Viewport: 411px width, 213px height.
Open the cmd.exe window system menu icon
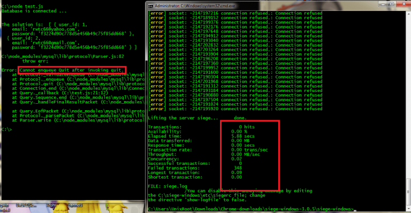coord(150,6)
